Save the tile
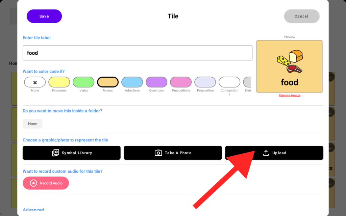This screenshot has width=346, height=216. [x=44, y=16]
